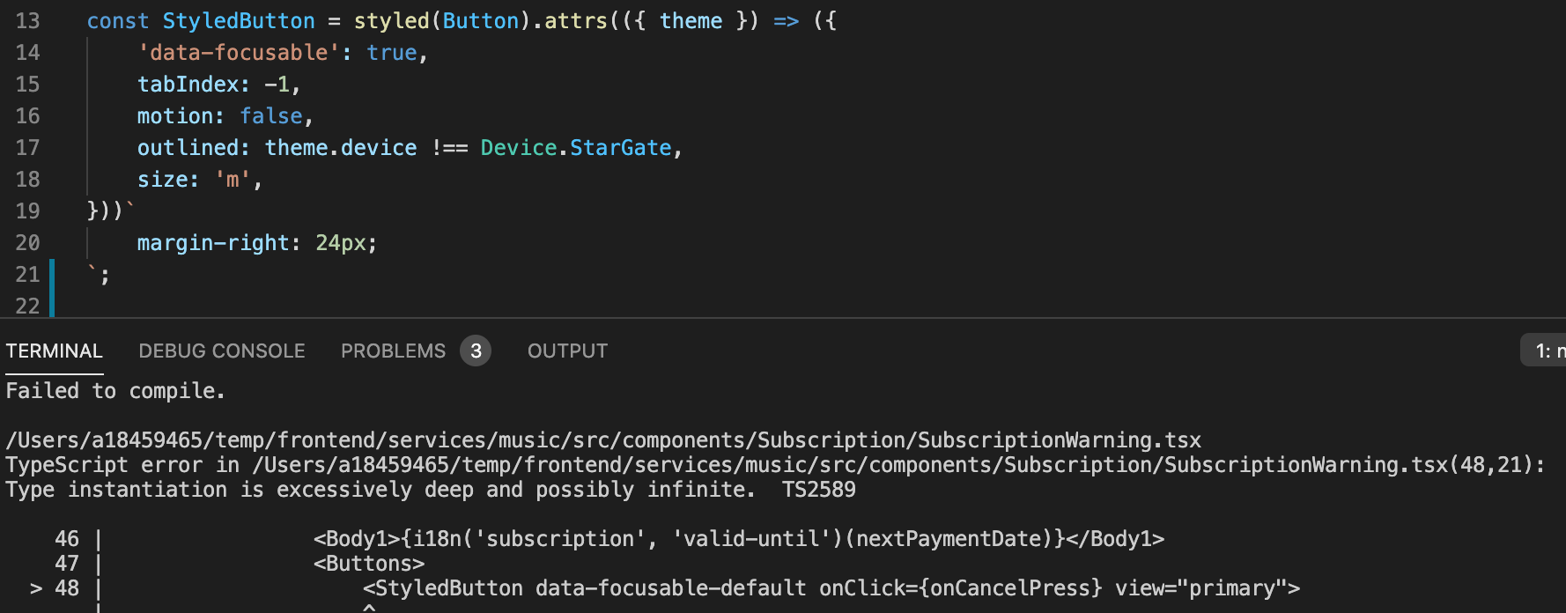The height and width of the screenshot is (613, 1566).
Task: Click the problems count badge showing 3
Action: point(476,351)
